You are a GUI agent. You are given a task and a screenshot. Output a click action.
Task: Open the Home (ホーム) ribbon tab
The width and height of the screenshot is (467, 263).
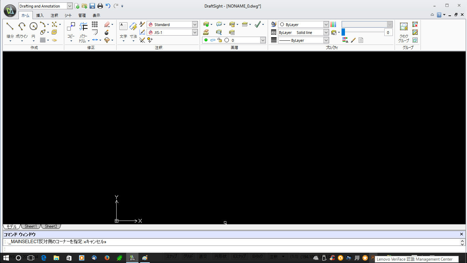tap(25, 15)
